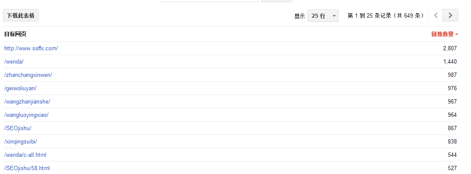This screenshot has height=174, width=471.
Task: Open the /wangzhanjianshe/ link
Action: tap(27, 101)
